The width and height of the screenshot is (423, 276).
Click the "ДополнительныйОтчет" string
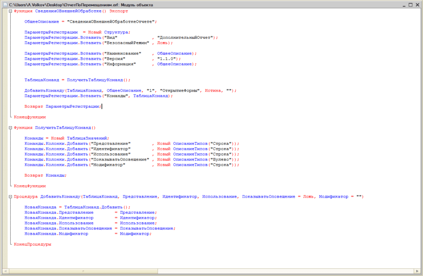(185, 38)
